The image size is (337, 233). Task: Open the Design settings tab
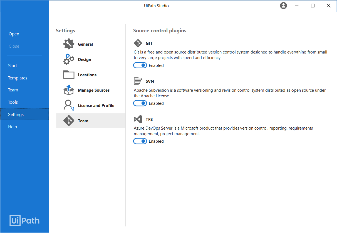coord(91,59)
